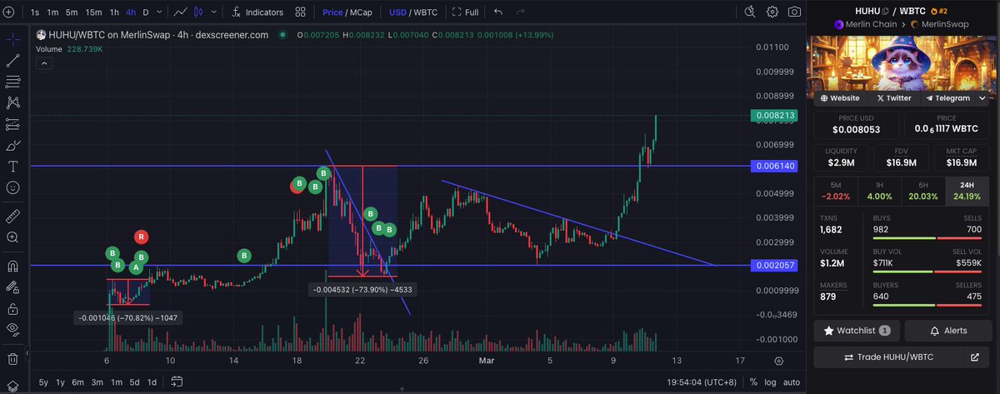
Task: Toggle magnet mode on the toolbar
Action: (12, 267)
